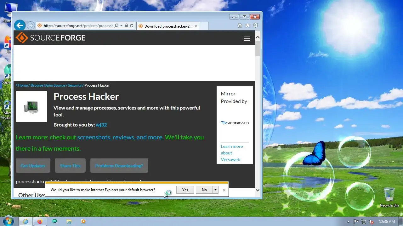Click the vertical scrollbar thumb

pyautogui.click(x=258, y=48)
